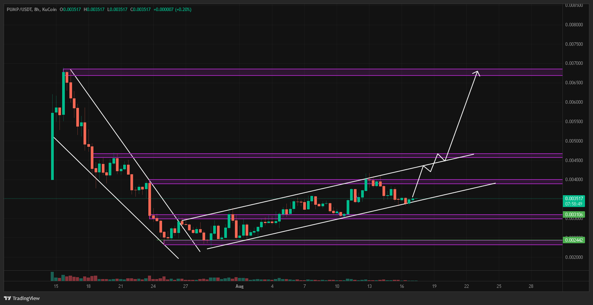Click 0.008000 on the price scale
The width and height of the screenshot is (593, 305).
(x=574, y=24)
